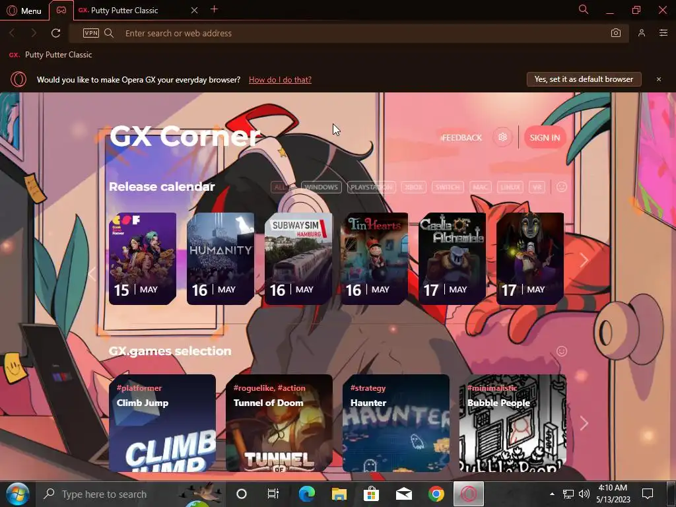
Task: Reload the current page
Action: click(x=55, y=33)
